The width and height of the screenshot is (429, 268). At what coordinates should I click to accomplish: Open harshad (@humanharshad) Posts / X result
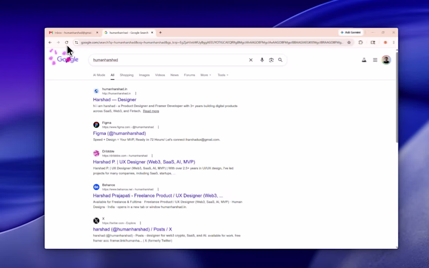click(x=132, y=229)
